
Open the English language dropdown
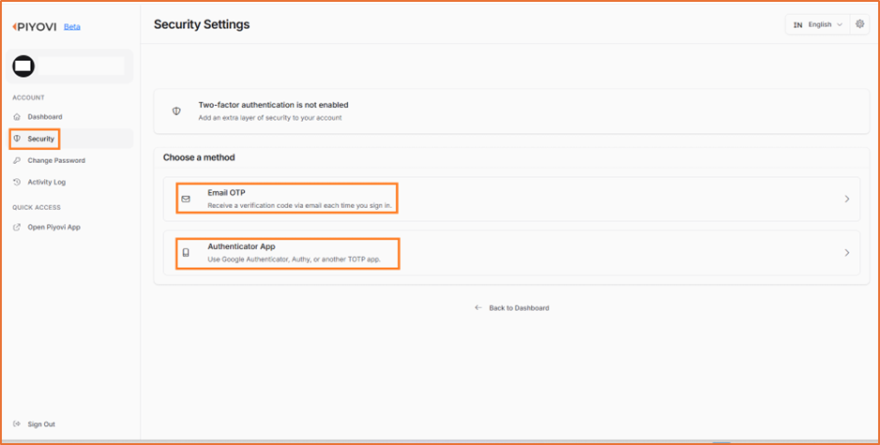click(x=818, y=24)
